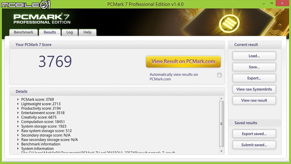Click Export saved... button
This screenshot has height=164, width=291.
(x=254, y=134)
